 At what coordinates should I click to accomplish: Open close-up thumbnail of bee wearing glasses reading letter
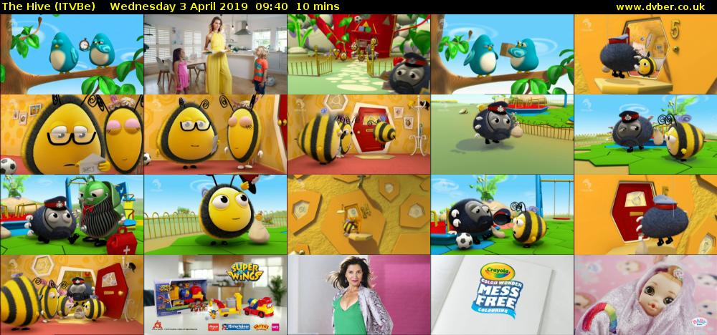tap(72, 134)
